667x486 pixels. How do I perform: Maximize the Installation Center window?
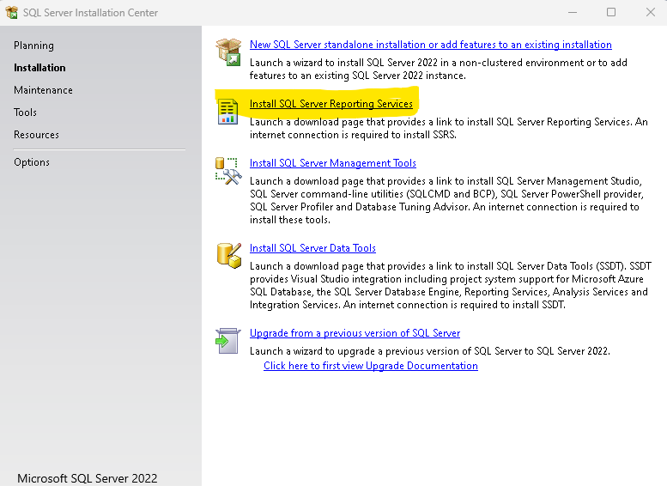[x=611, y=12]
